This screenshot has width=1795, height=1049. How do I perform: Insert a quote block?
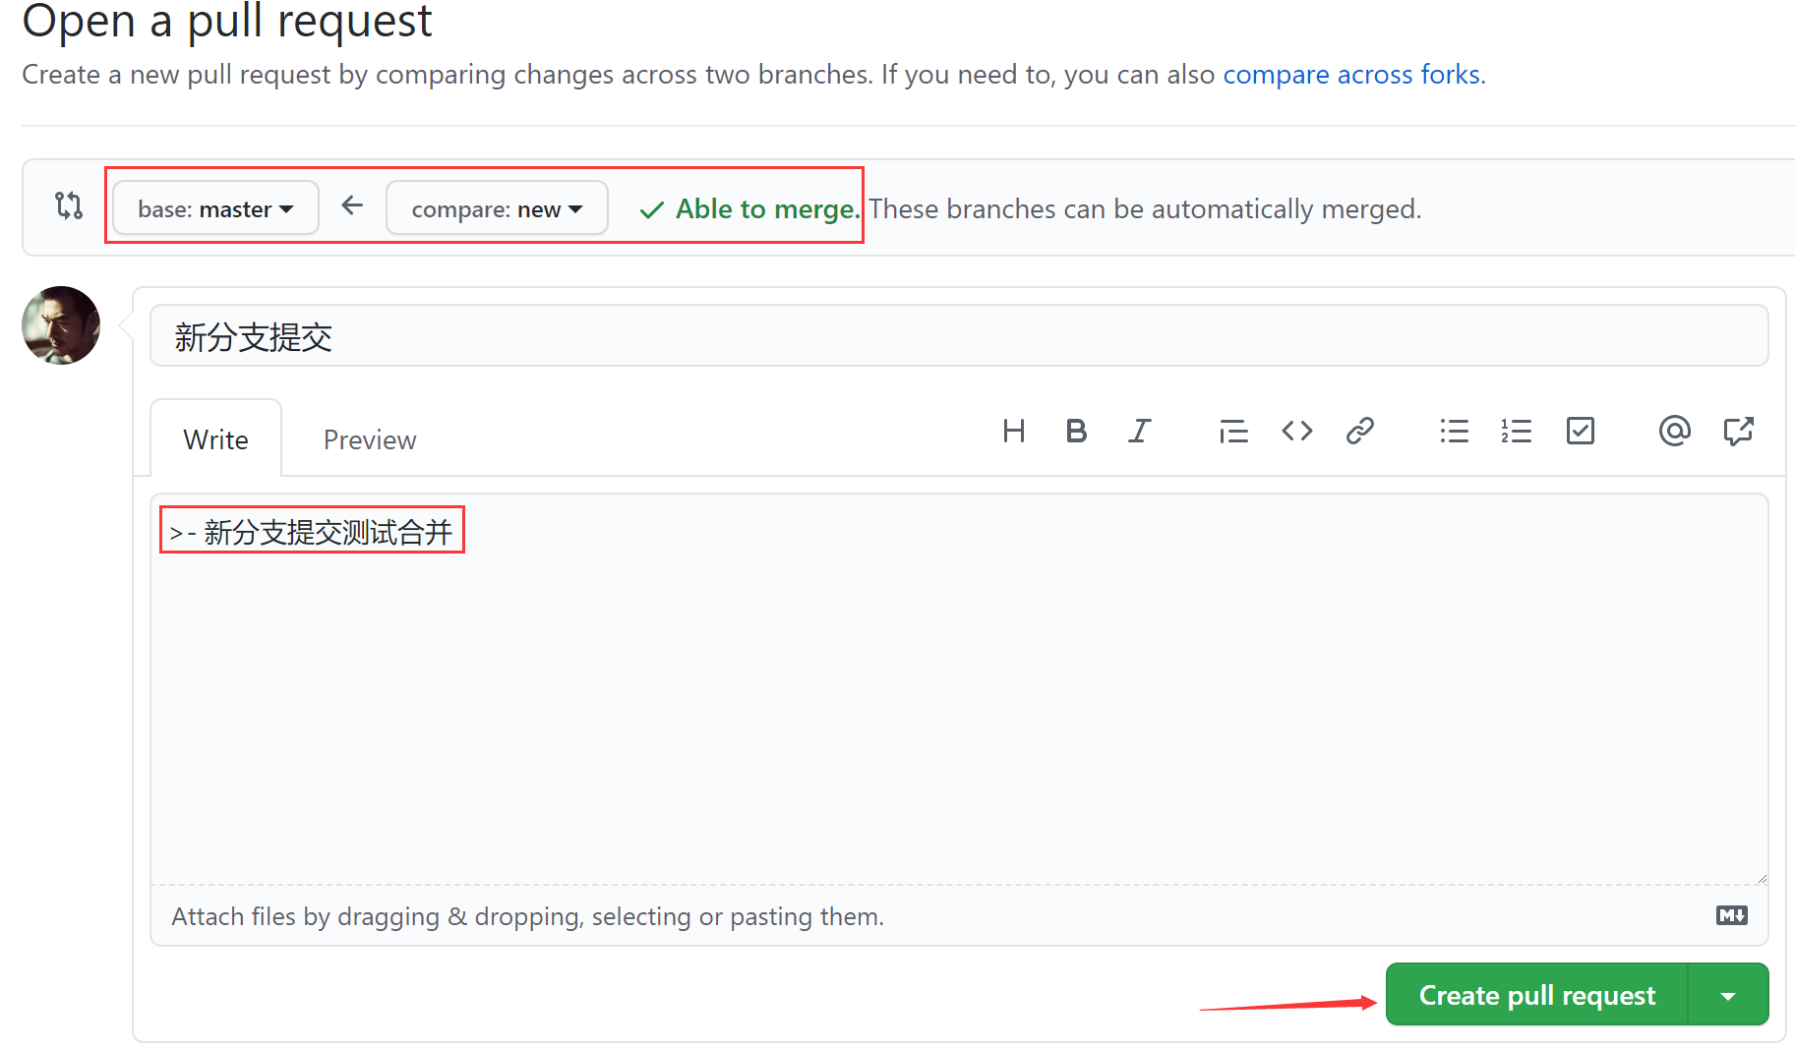[1232, 432]
